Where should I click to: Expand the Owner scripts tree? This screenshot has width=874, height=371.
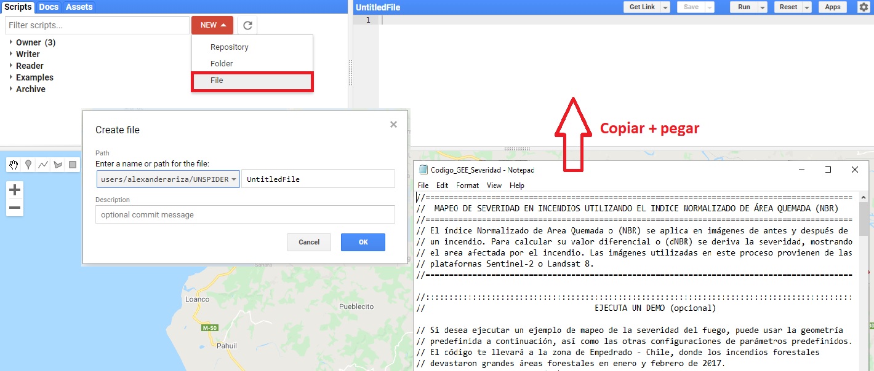point(11,42)
